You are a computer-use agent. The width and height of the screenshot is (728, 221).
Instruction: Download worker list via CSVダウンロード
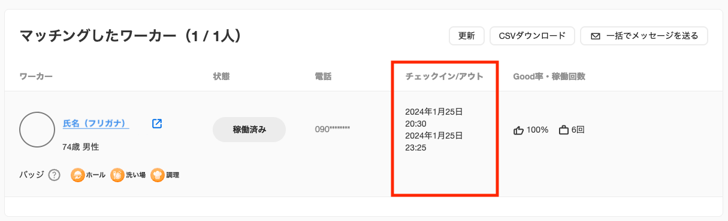coord(532,36)
